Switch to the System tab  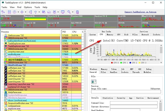click(x=93, y=35)
